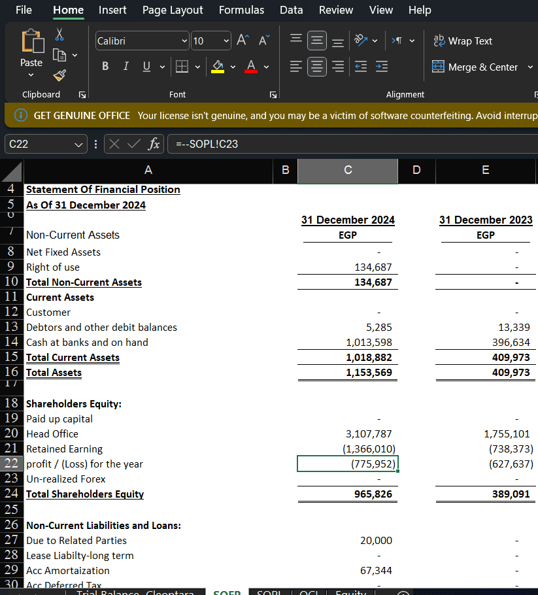Open the font name dropdown
The width and height of the screenshot is (538, 595).
pos(184,41)
